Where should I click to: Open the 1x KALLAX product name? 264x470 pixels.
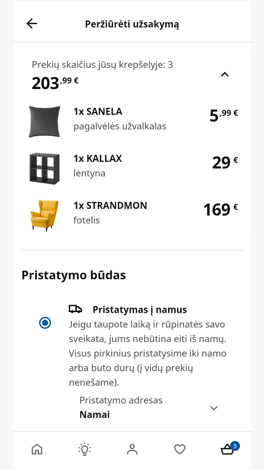(98, 159)
